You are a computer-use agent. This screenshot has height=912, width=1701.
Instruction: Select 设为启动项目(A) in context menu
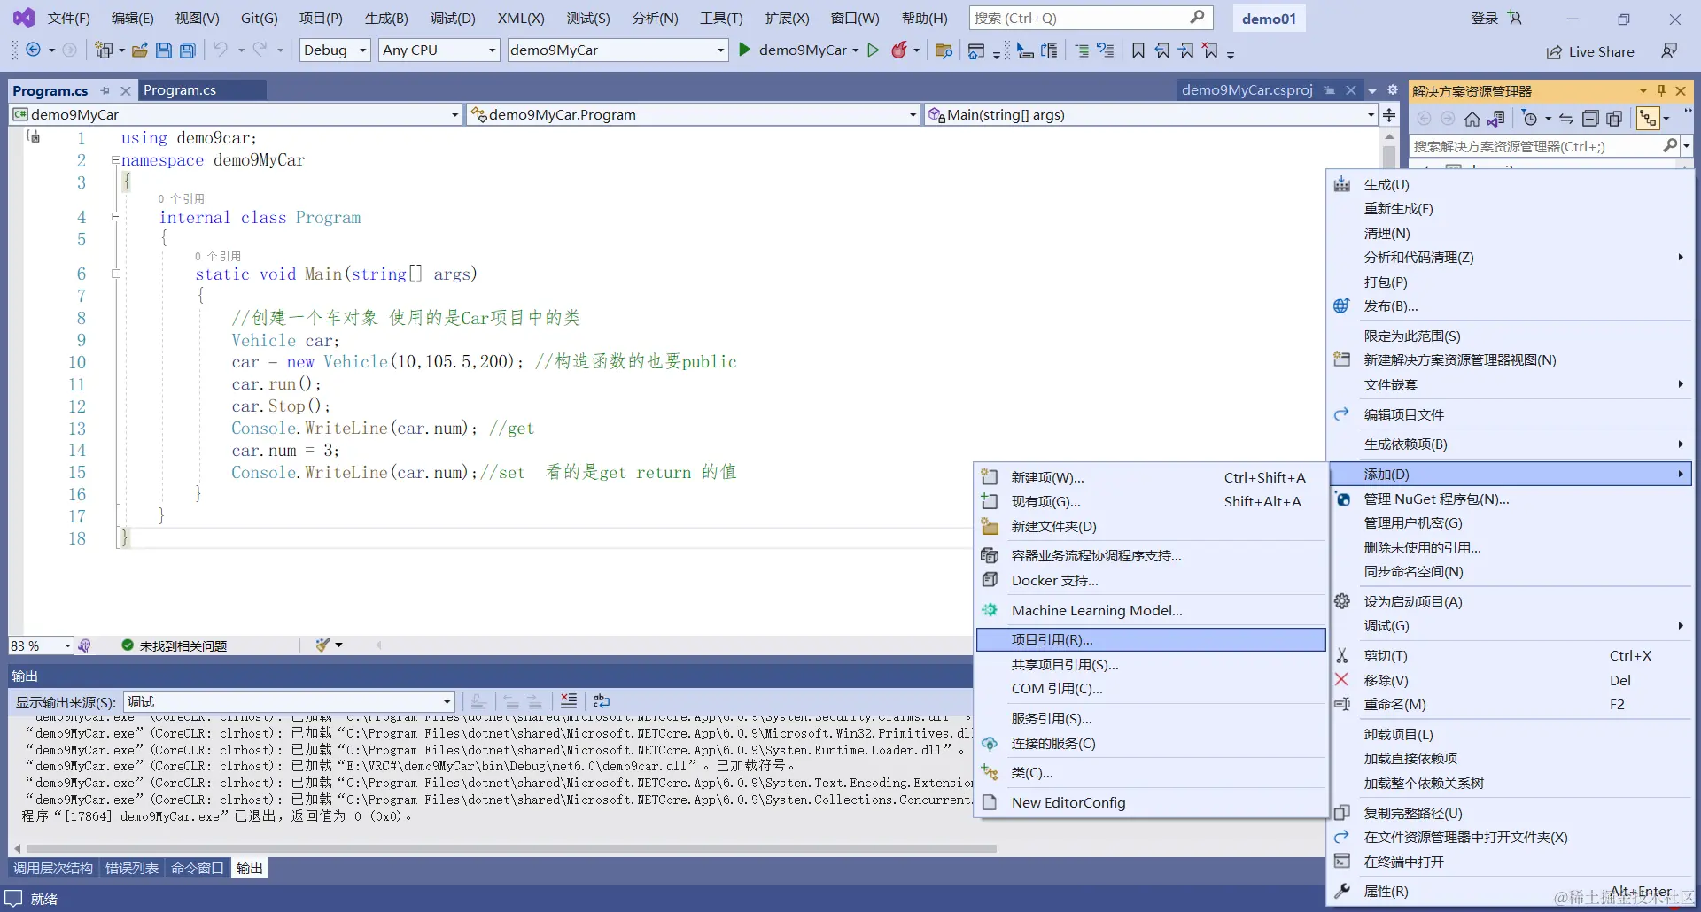tap(1511, 602)
